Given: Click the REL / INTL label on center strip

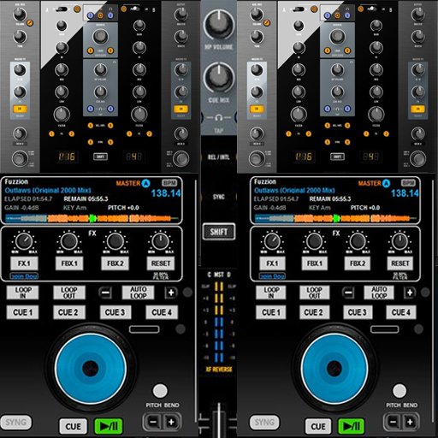Looking at the screenshot, I should point(219,157).
